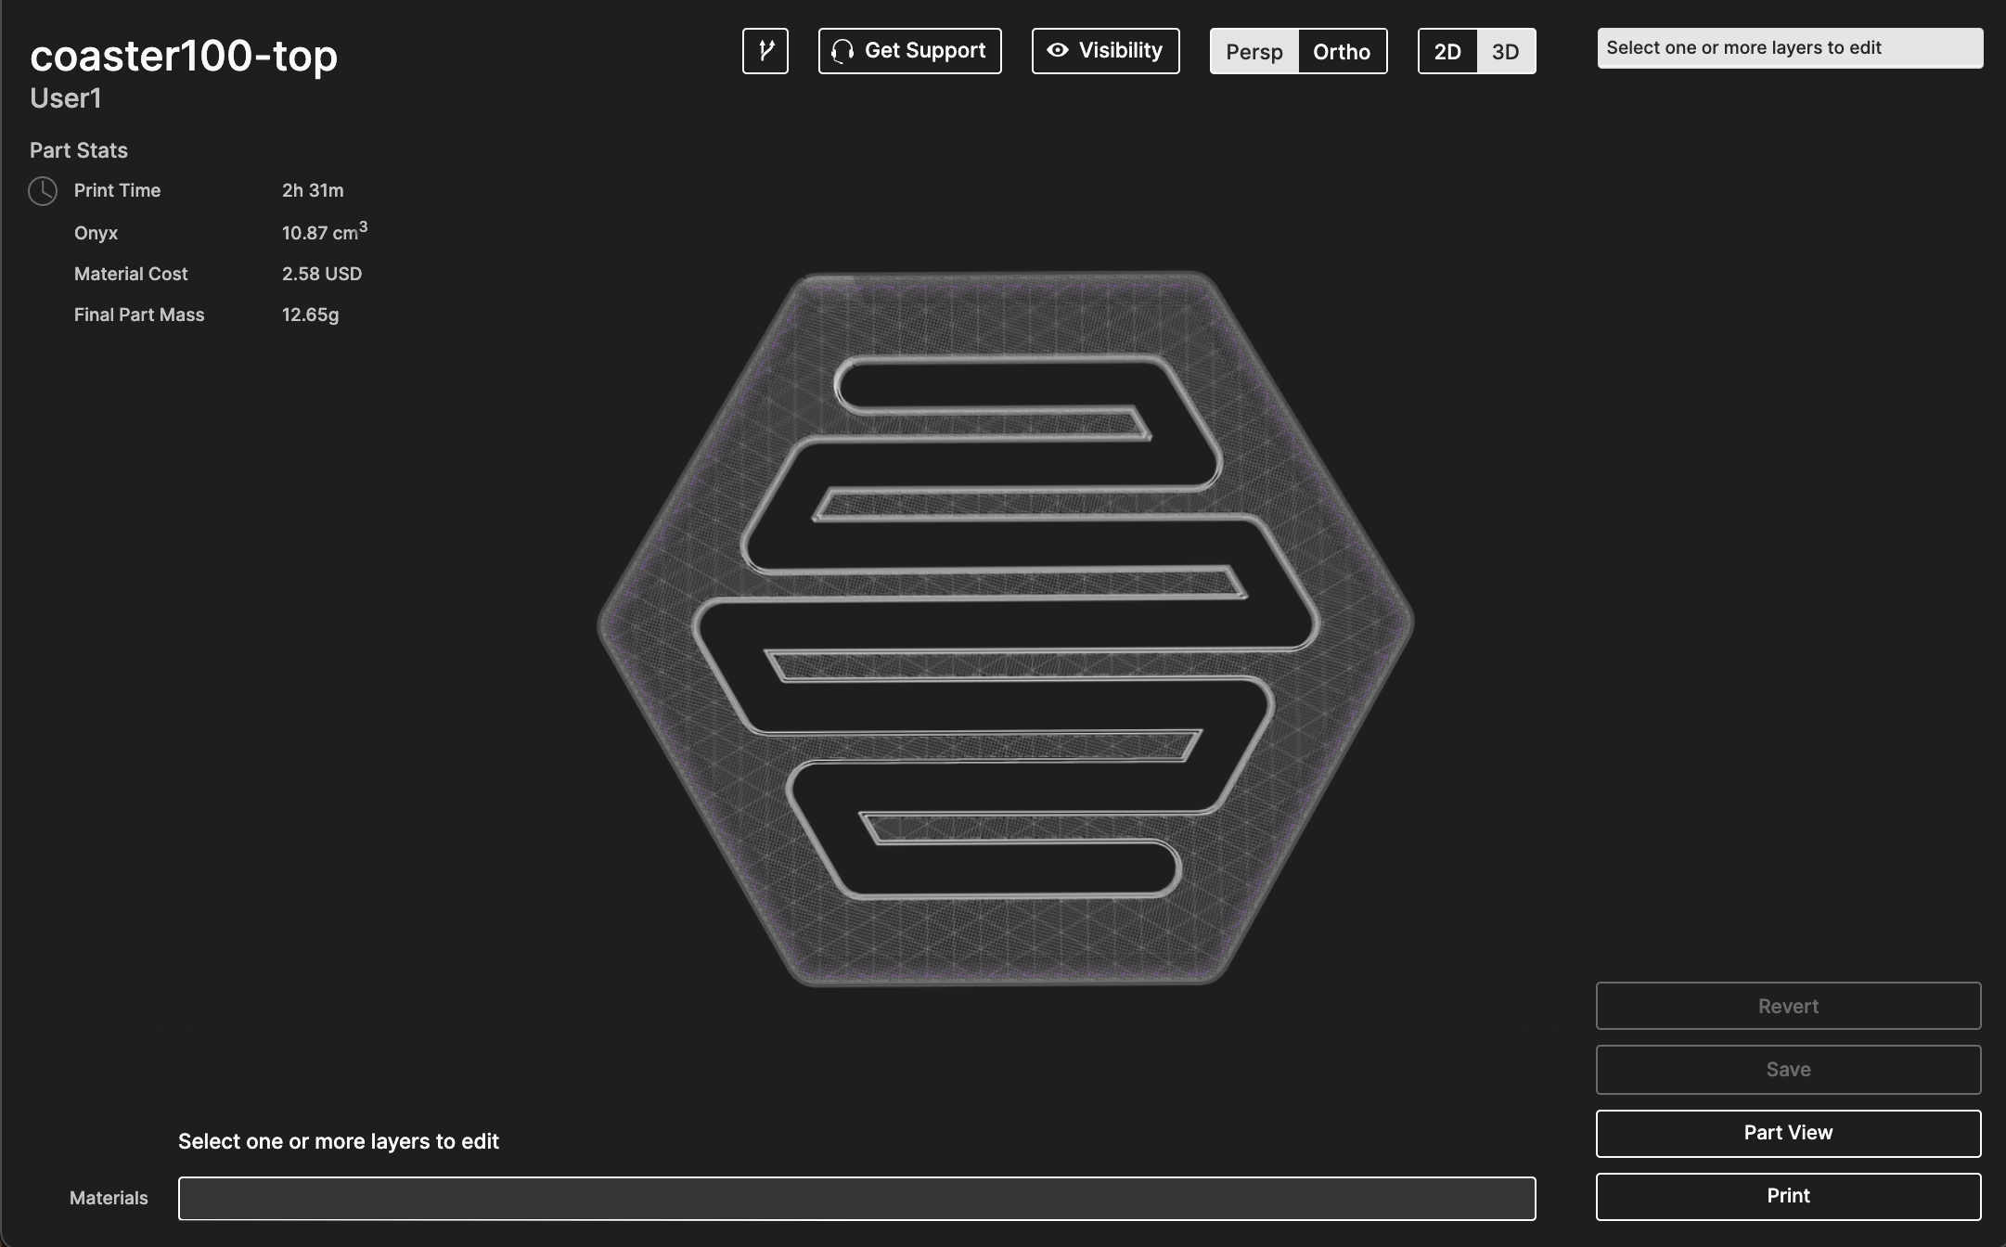Click the top-right layer selection field
The width and height of the screenshot is (2006, 1247).
coord(1789,48)
